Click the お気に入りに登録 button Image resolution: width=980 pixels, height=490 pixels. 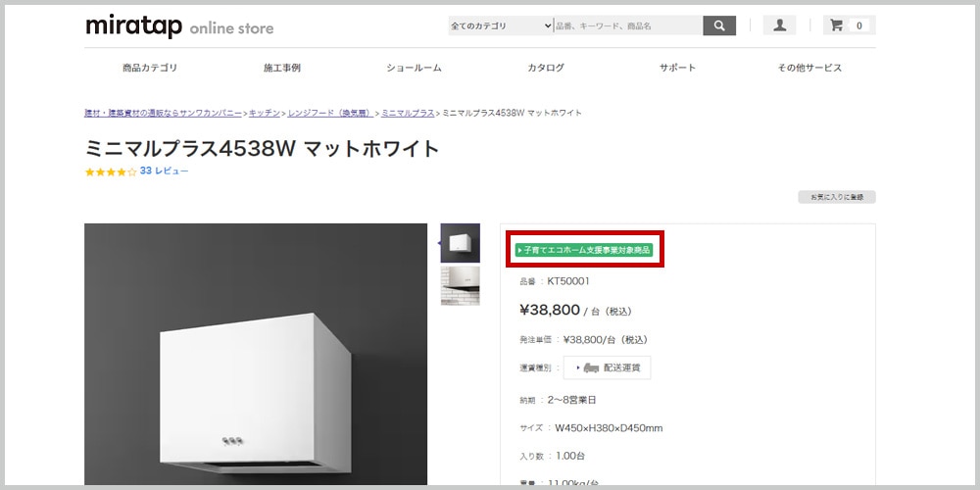[x=837, y=197]
